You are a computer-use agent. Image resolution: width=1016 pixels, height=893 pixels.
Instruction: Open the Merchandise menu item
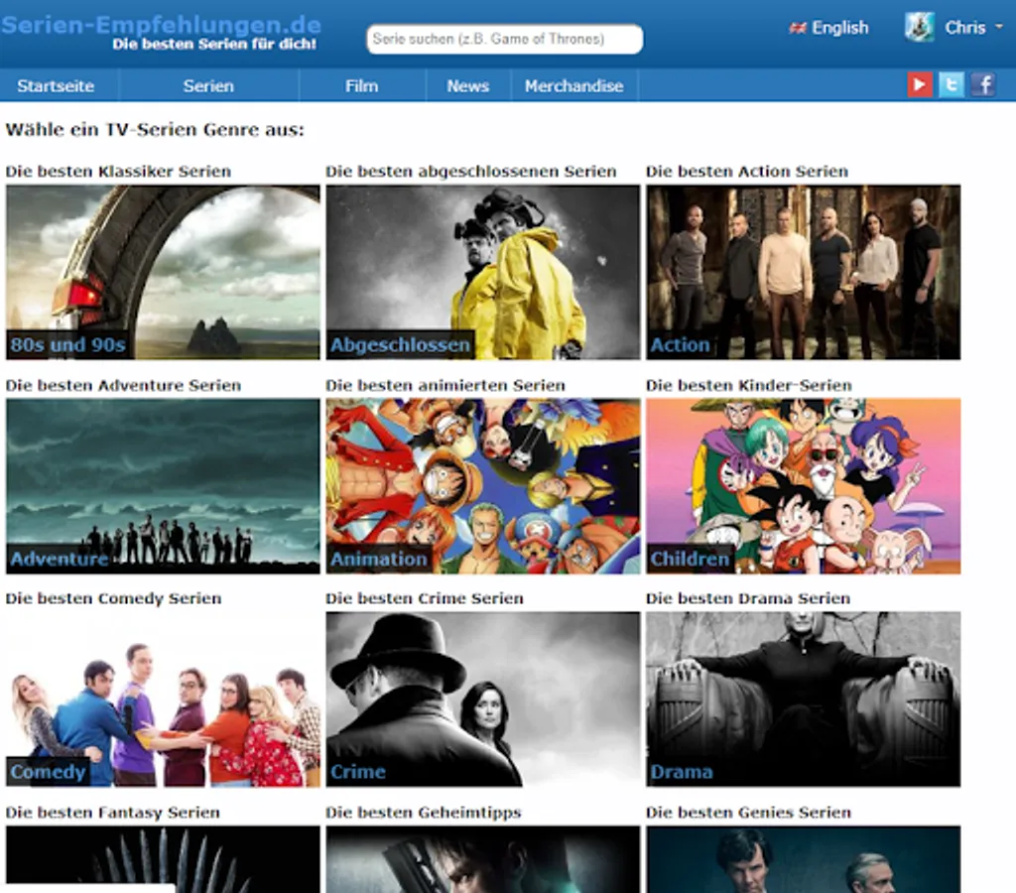574,86
